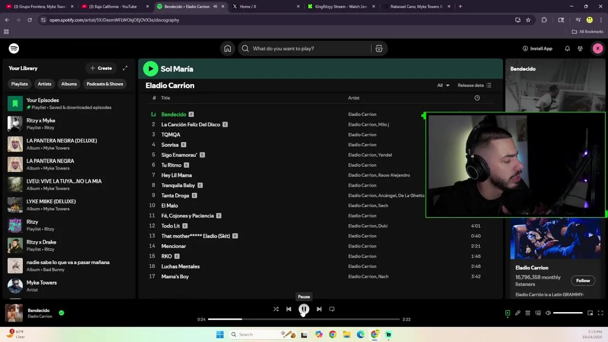Skip to previous track
Screen dimensions: 608x342
[289, 309]
